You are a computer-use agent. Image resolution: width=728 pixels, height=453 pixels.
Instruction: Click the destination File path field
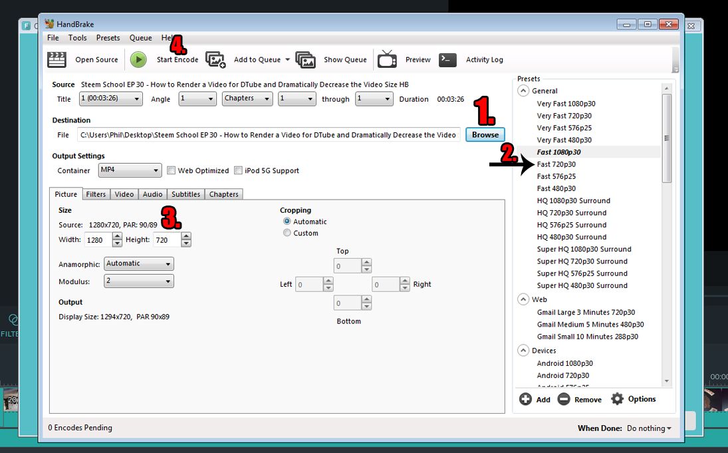click(269, 135)
